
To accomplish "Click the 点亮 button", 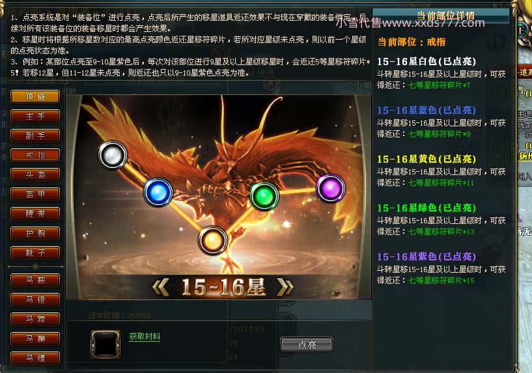I will click(x=307, y=344).
